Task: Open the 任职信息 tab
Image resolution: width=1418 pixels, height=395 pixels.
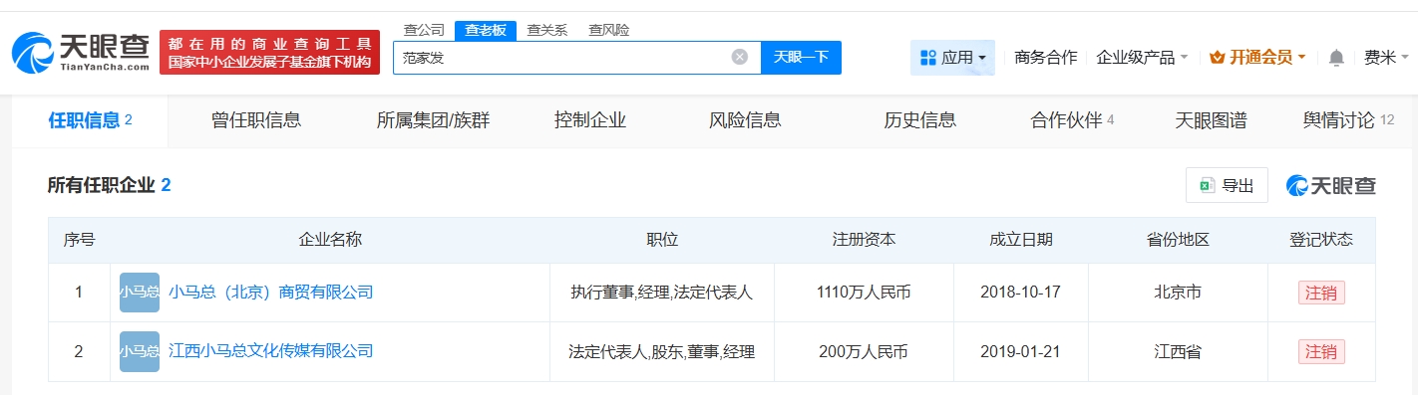Action: (90, 120)
